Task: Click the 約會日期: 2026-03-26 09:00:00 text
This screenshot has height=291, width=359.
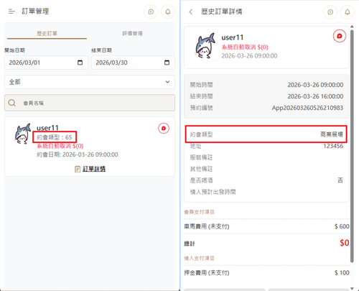Action: click(78, 154)
